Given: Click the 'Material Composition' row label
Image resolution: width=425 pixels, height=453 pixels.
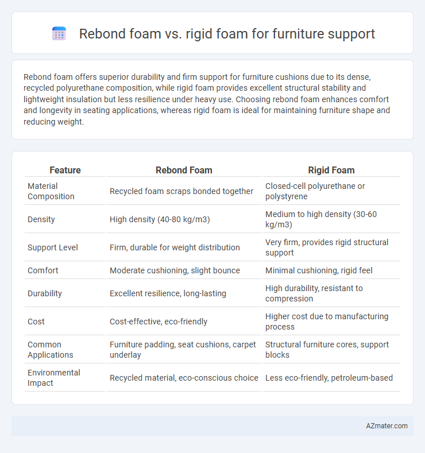Looking at the screenshot, I should tap(51, 191).
